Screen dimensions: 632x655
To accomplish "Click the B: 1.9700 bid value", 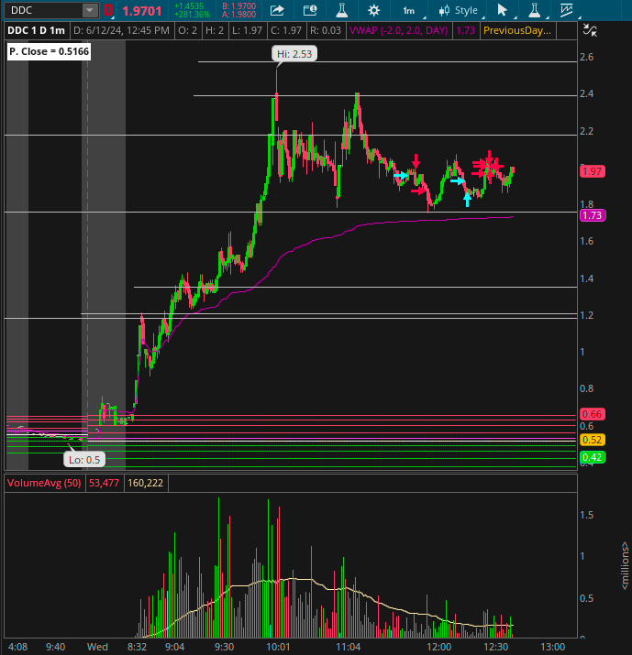I will tap(238, 6).
